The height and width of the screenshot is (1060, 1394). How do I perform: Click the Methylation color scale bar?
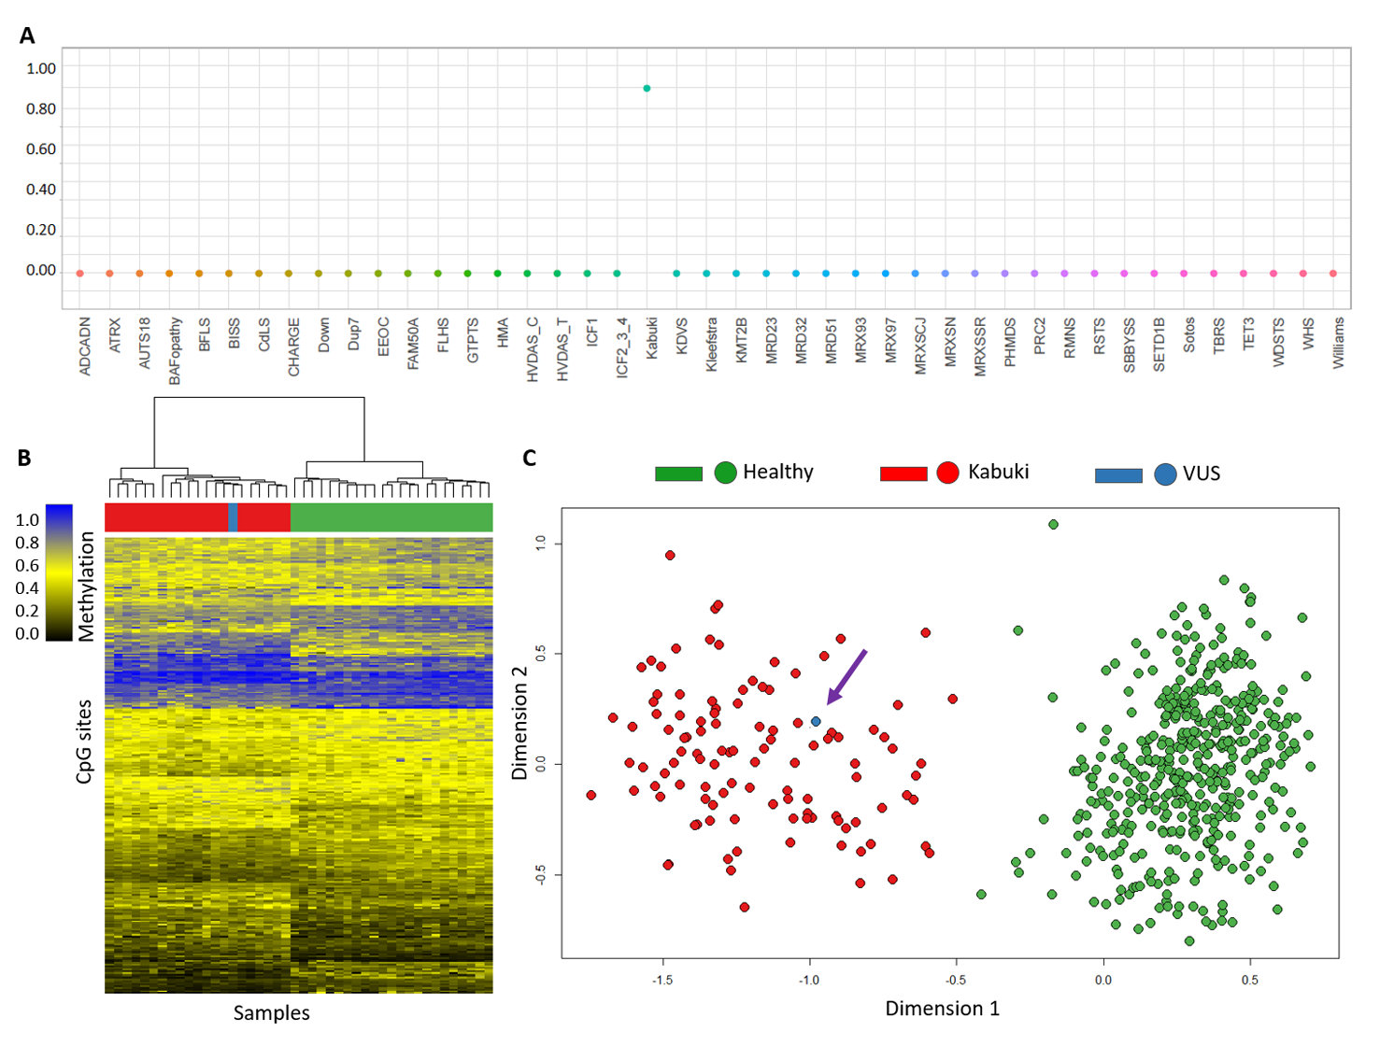59,572
